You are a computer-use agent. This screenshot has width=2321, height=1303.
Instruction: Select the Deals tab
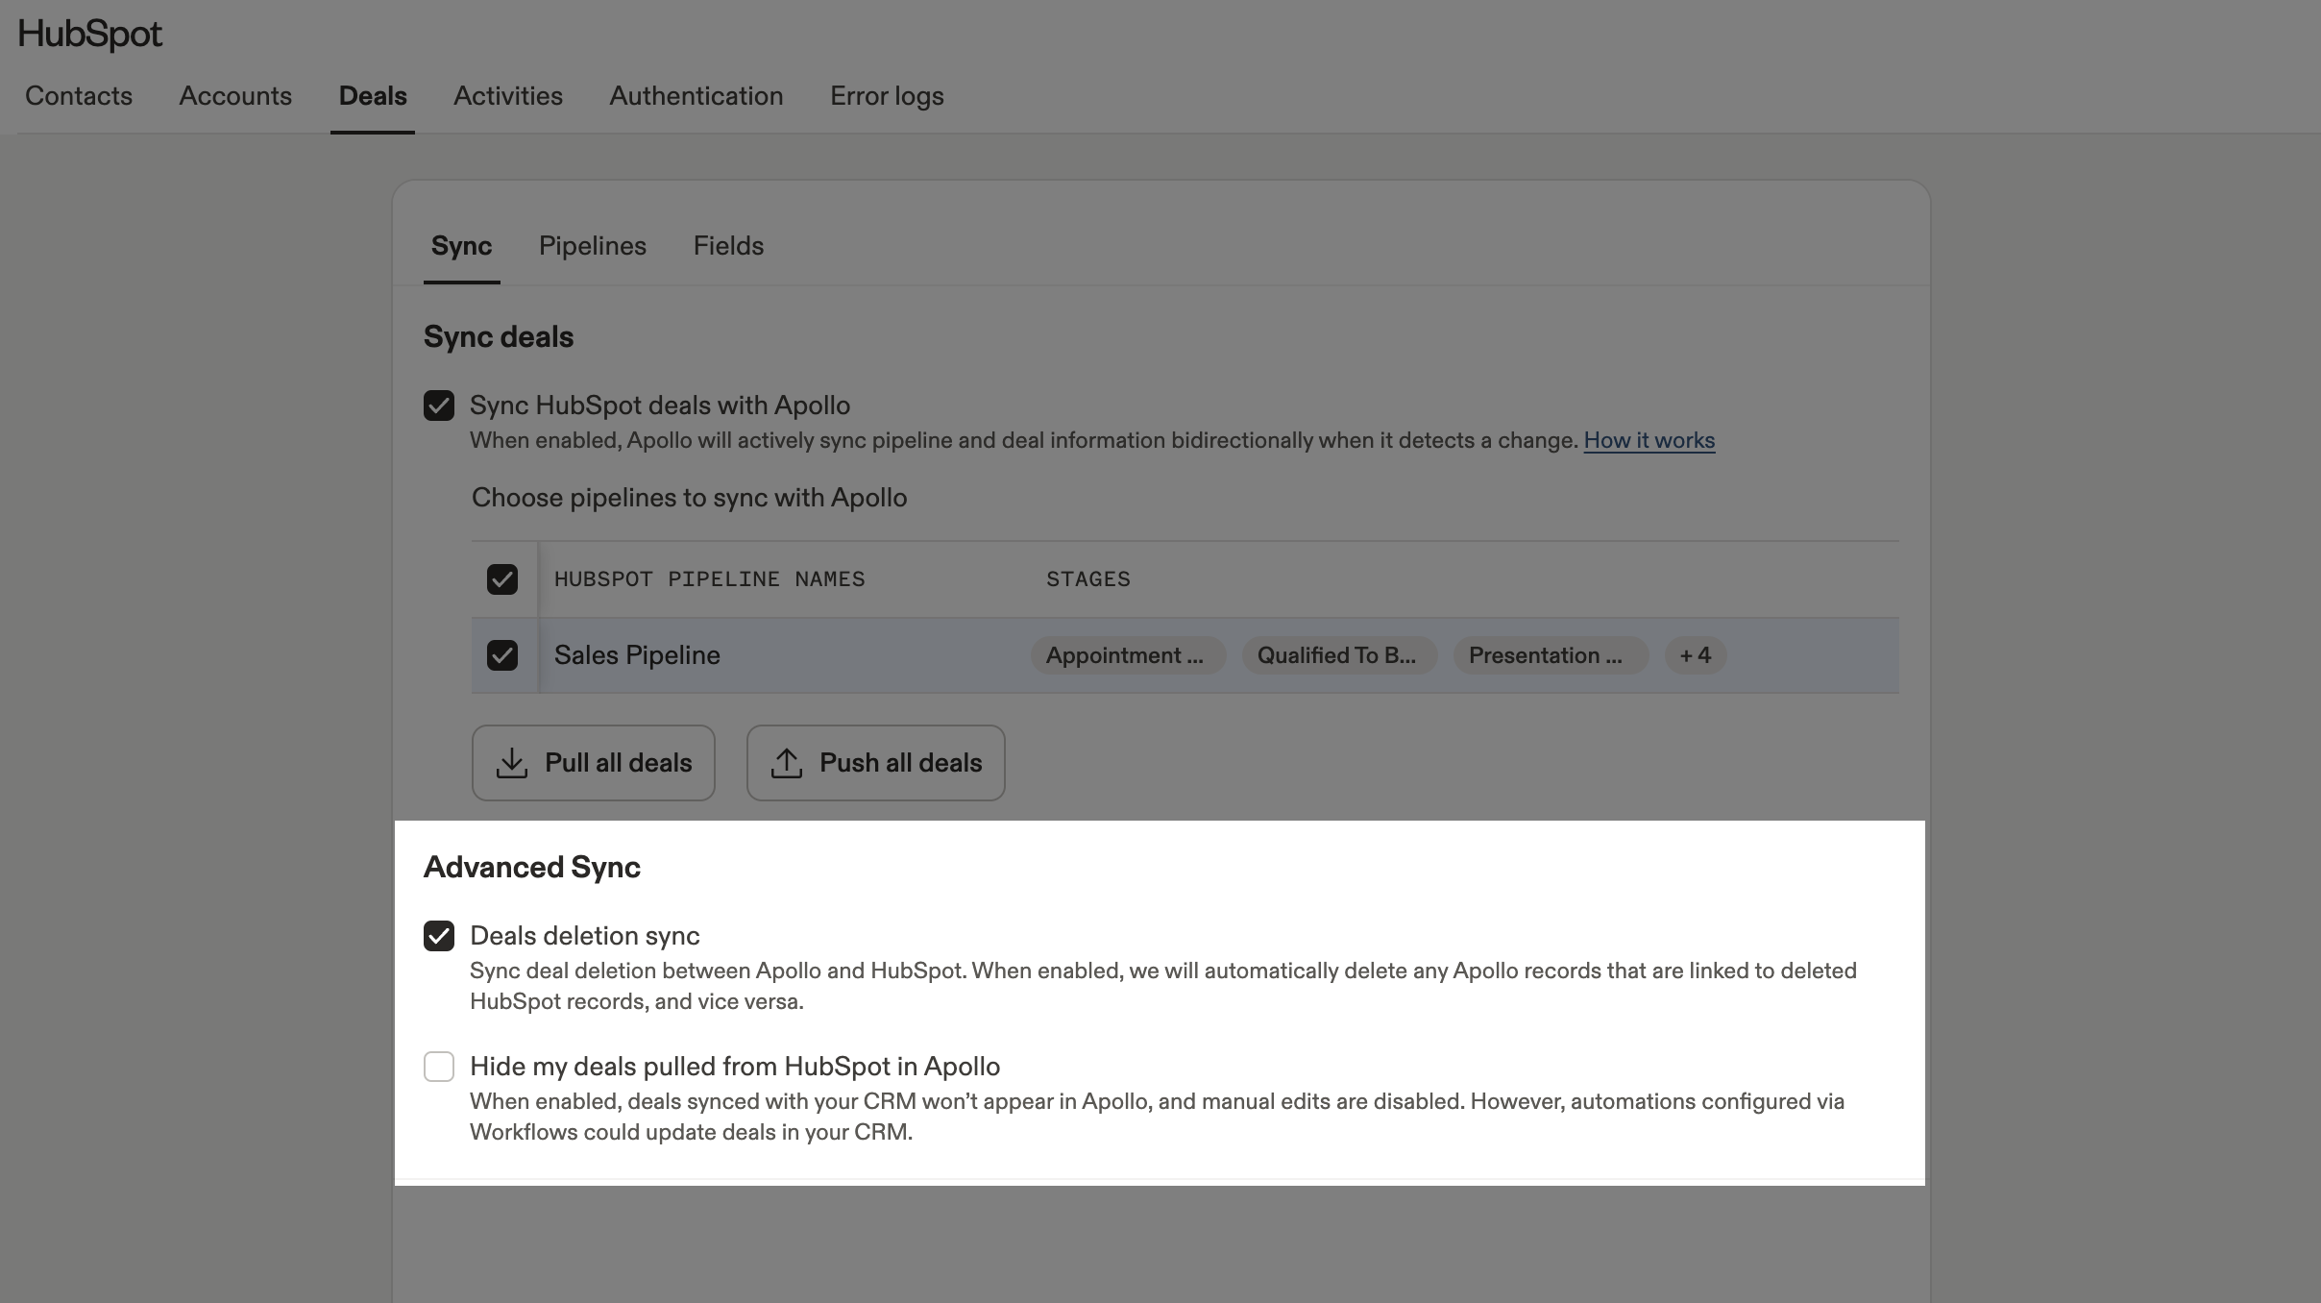pyautogui.click(x=373, y=96)
